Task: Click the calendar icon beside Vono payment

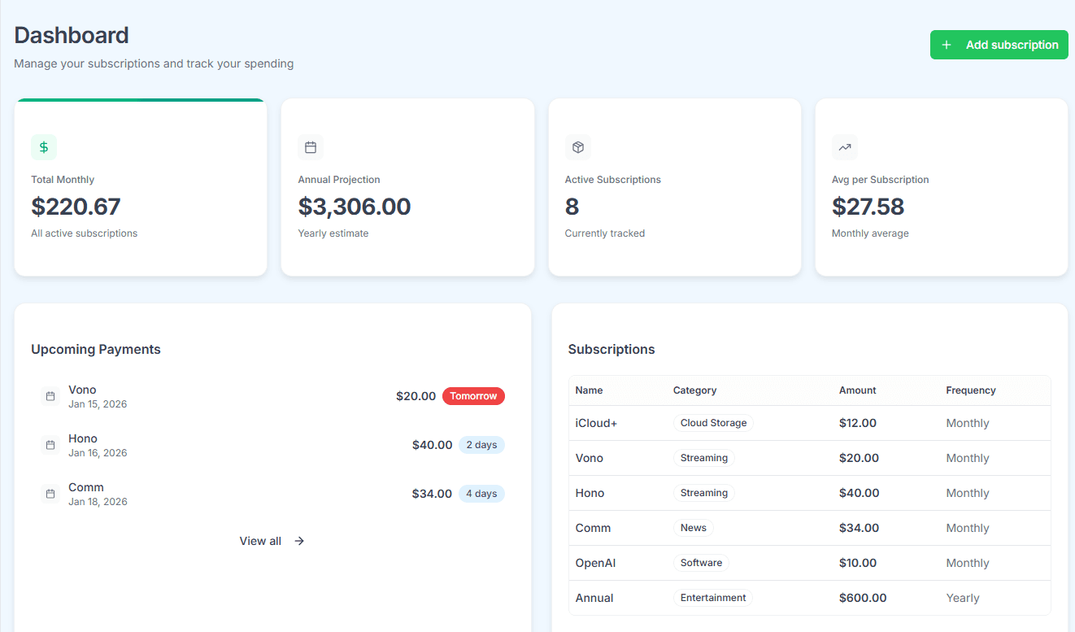Action: [x=50, y=396]
